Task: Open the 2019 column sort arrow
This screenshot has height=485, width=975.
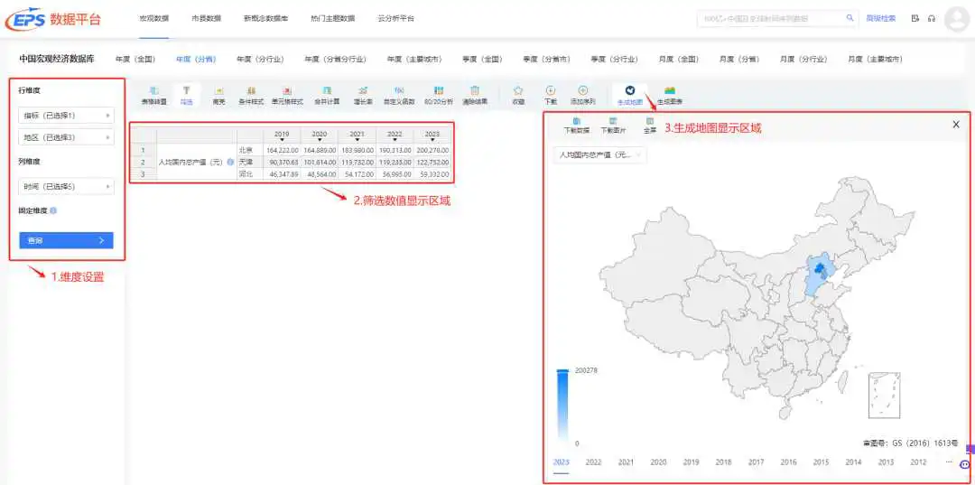Action: (282, 141)
